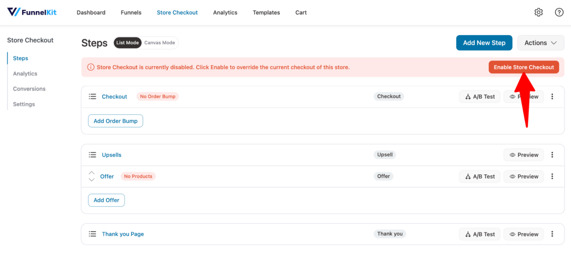
Task: Open the help question mark icon
Action: tap(559, 12)
